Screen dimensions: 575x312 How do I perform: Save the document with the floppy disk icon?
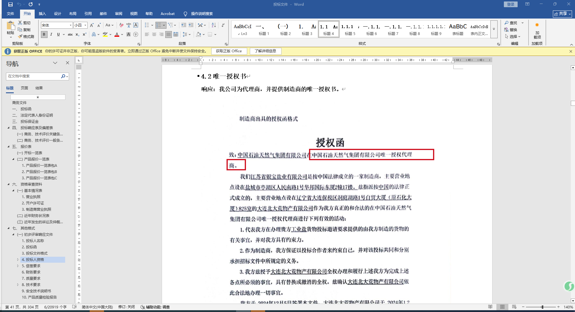10,4
